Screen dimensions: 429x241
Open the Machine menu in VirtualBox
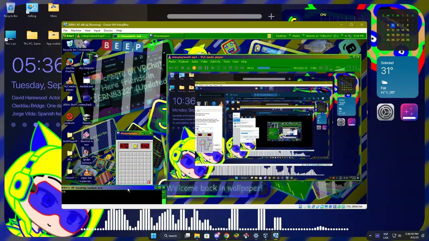point(76,30)
